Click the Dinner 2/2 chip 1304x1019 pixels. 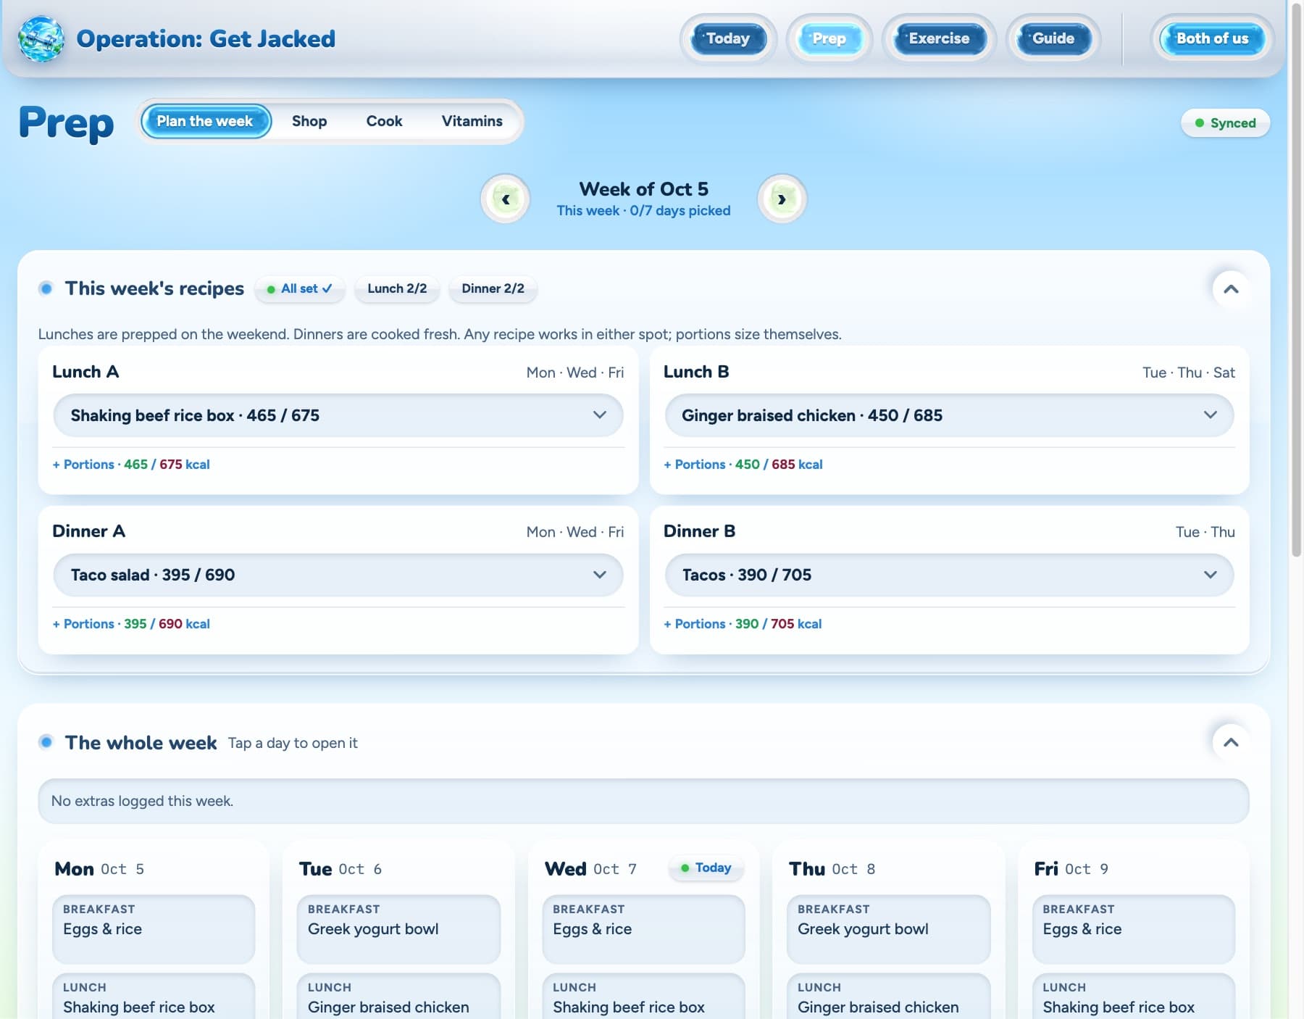point(493,288)
